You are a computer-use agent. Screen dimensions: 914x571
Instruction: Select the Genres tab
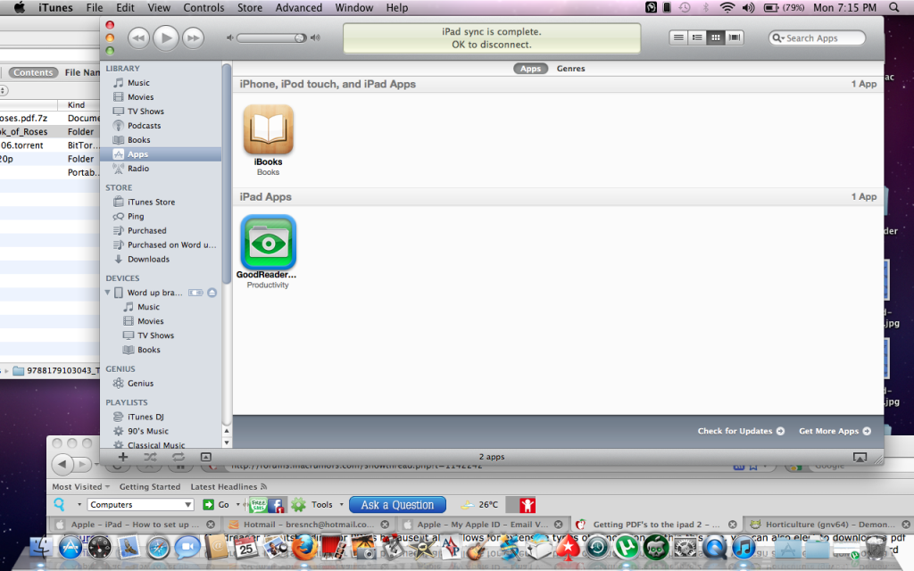click(570, 69)
